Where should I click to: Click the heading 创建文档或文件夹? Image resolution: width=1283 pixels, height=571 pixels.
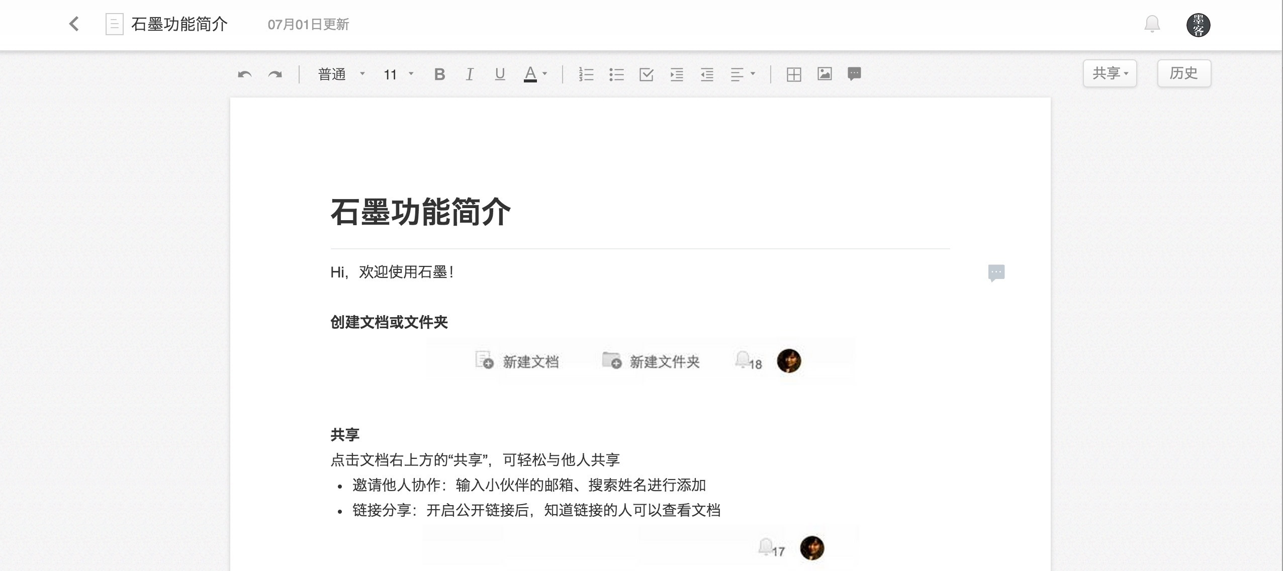[389, 322]
